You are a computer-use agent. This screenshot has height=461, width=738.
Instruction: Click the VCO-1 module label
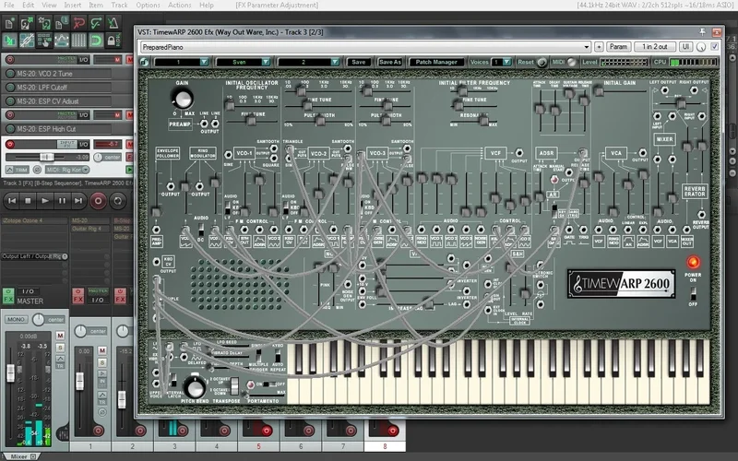(244, 153)
